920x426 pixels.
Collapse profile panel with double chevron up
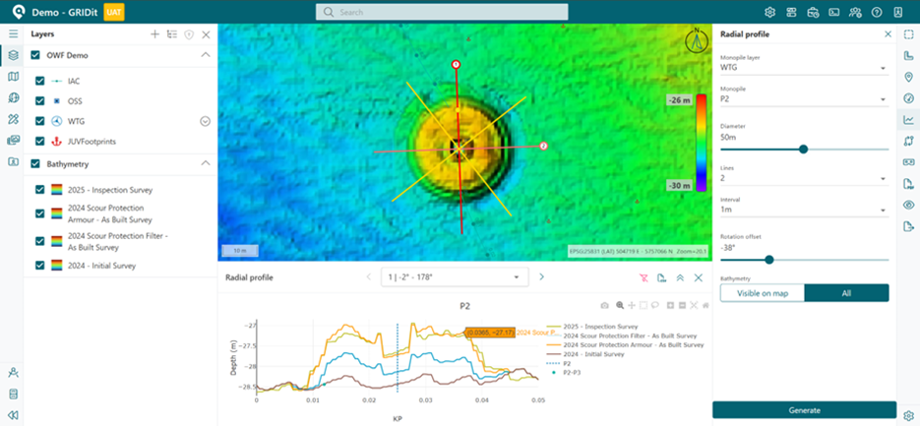pyautogui.click(x=680, y=277)
